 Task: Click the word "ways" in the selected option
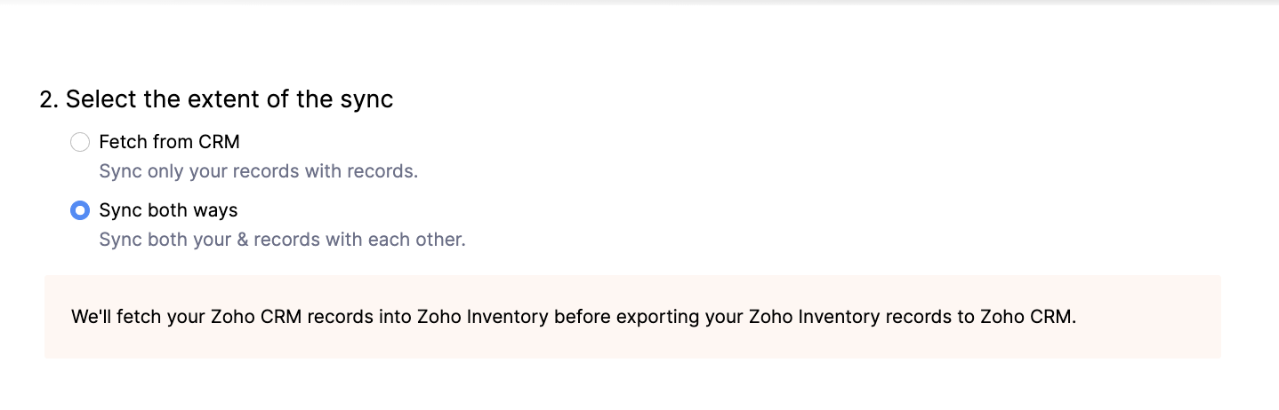tap(218, 211)
